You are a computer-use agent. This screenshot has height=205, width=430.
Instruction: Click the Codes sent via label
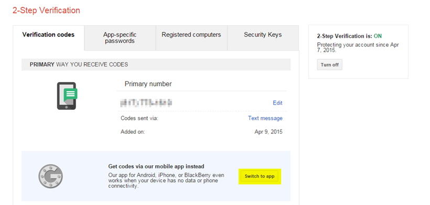tap(139, 118)
